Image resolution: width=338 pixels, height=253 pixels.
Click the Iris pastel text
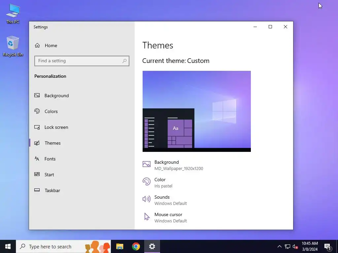tap(163, 186)
